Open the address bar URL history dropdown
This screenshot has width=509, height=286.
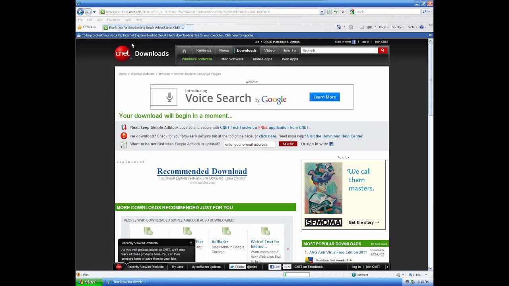(x=322, y=12)
